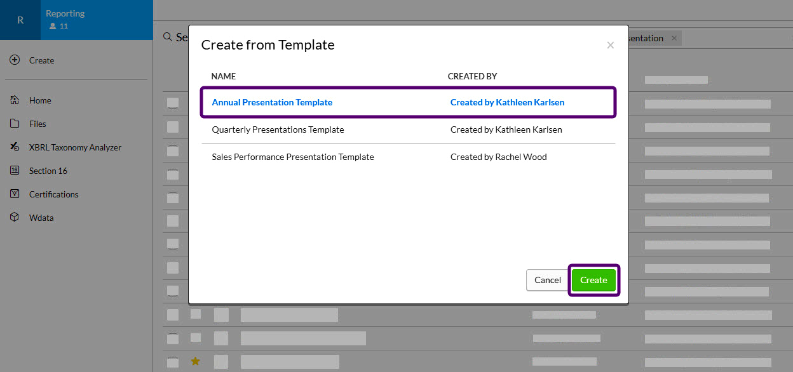The image size is (793, 372).
Task: Remove the filter tag with x
Action: click(674, 38)
